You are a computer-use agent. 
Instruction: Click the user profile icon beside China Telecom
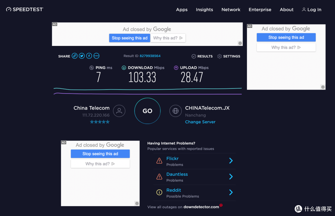tap(119, 111)
